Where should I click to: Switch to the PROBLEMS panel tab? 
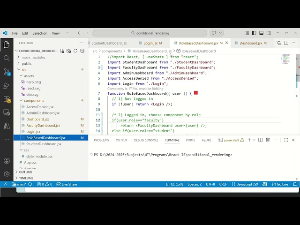(101, 140)
